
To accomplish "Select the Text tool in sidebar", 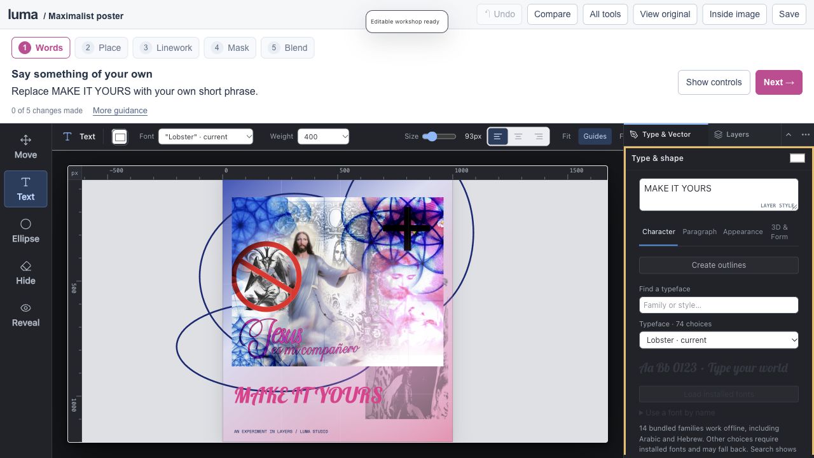I will (25, 188).
